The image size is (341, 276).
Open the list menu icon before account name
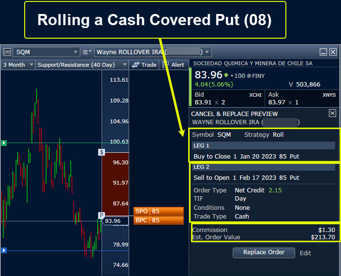coord(87,52)
